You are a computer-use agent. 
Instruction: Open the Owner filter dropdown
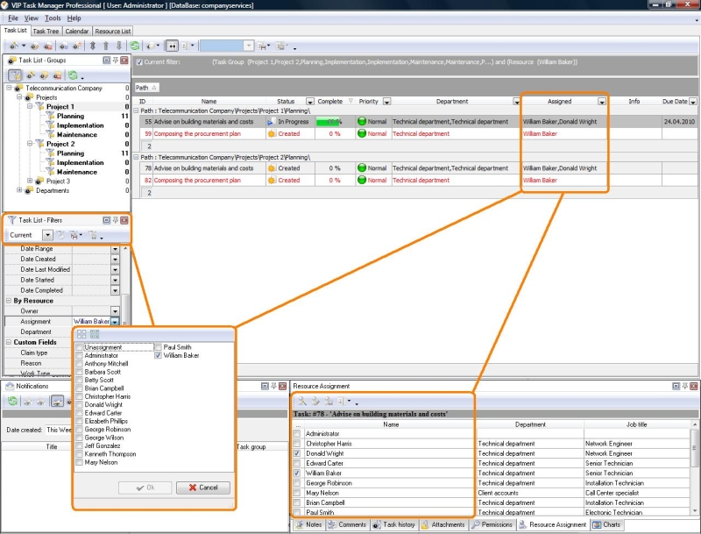click(115, 311)
